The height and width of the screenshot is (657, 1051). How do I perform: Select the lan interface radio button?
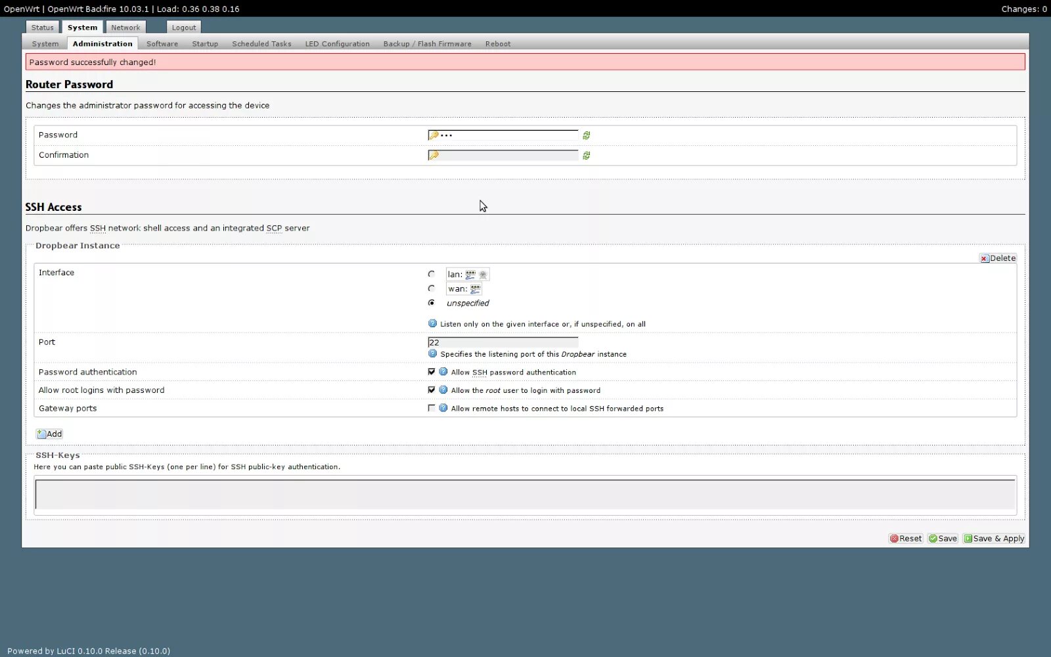click(x=432, y=274)
